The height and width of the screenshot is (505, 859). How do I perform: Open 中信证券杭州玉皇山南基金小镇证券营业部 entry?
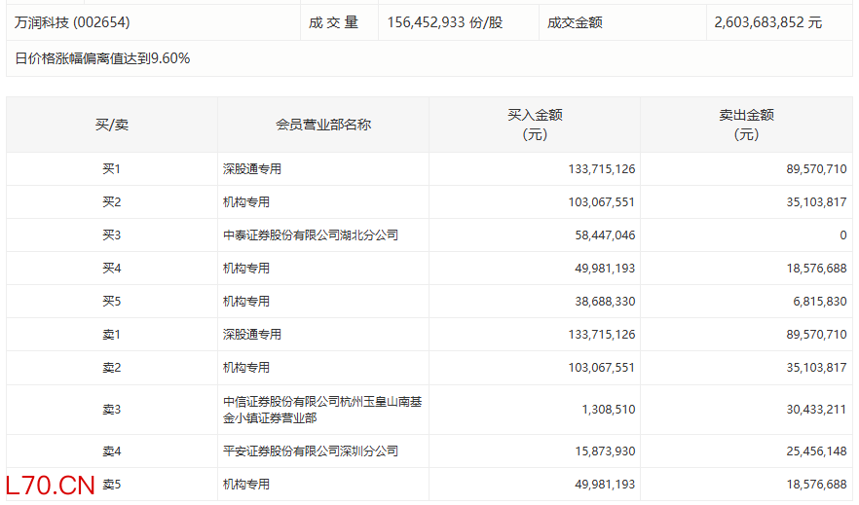(322, 410)
